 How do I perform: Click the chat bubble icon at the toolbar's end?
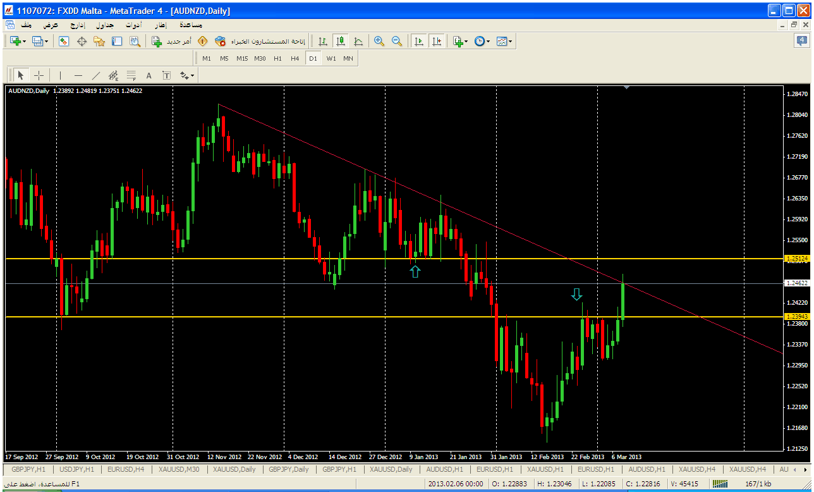801,41
